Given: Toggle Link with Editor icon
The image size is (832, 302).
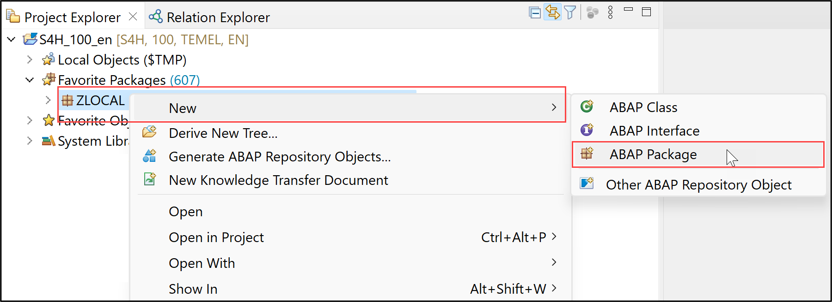Looking at the screenshot, I should pyautogui.click(x=552, y=12).
